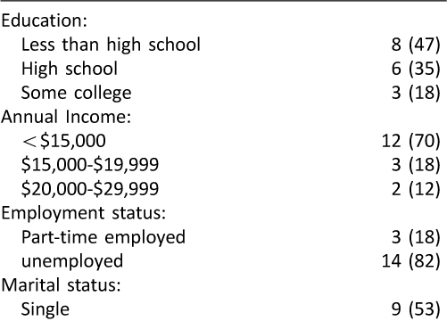Click the value 9 (53)
The image size is (447, 321).
point(416,309)
